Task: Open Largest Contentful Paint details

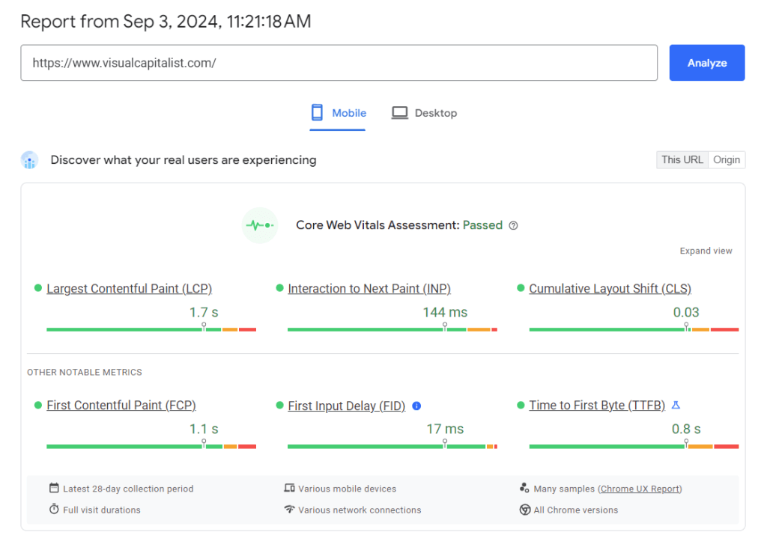Action: point(129,288)
